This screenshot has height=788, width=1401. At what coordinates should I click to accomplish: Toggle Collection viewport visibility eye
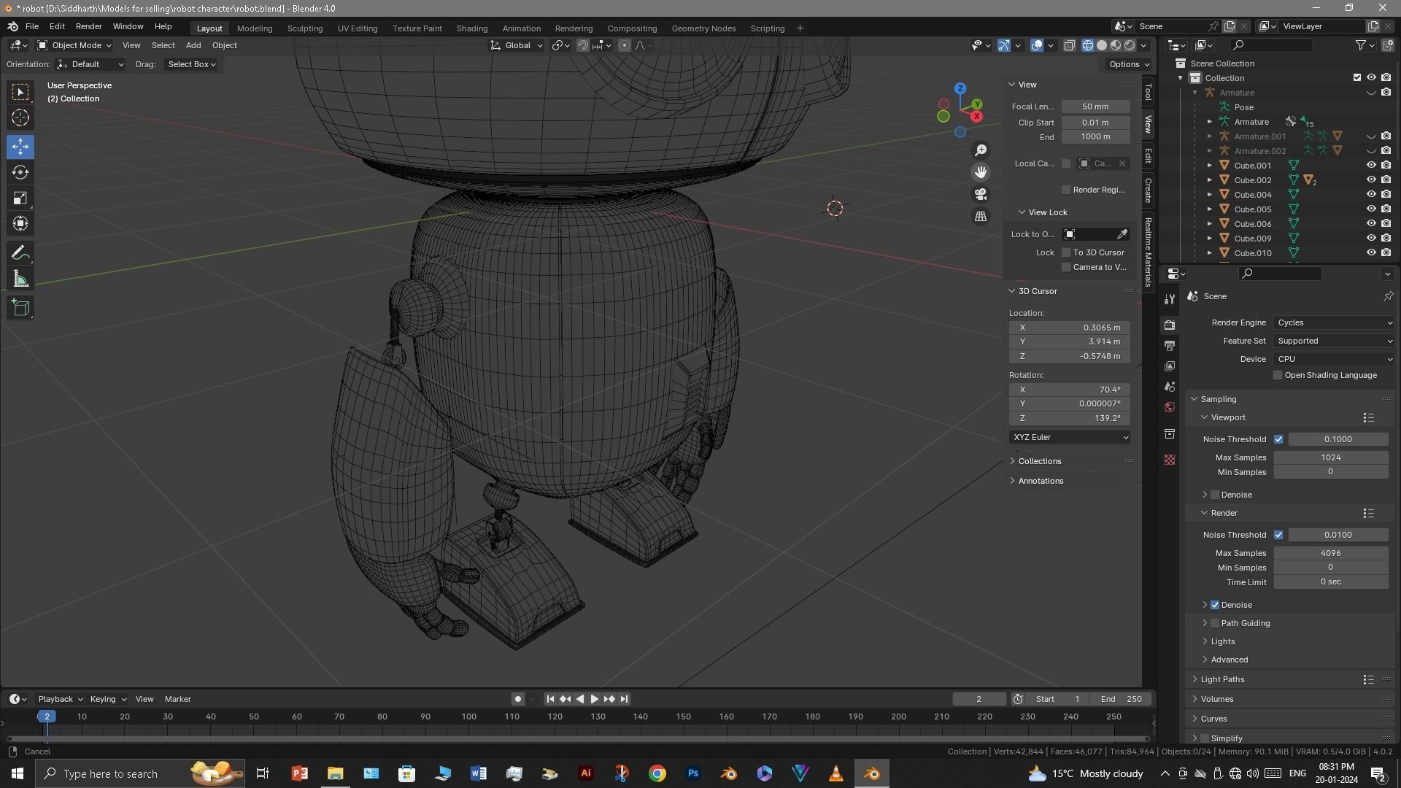(1371, 78)
